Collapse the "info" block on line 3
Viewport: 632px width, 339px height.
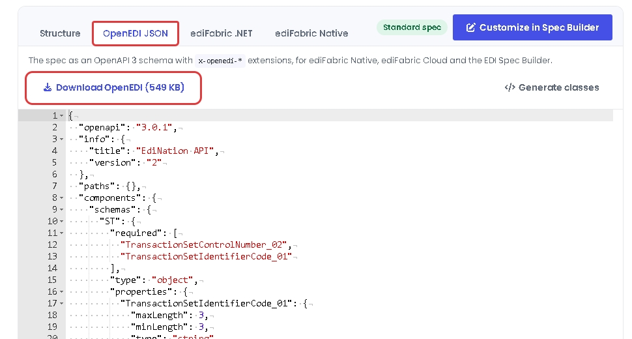tap(62, 139)
